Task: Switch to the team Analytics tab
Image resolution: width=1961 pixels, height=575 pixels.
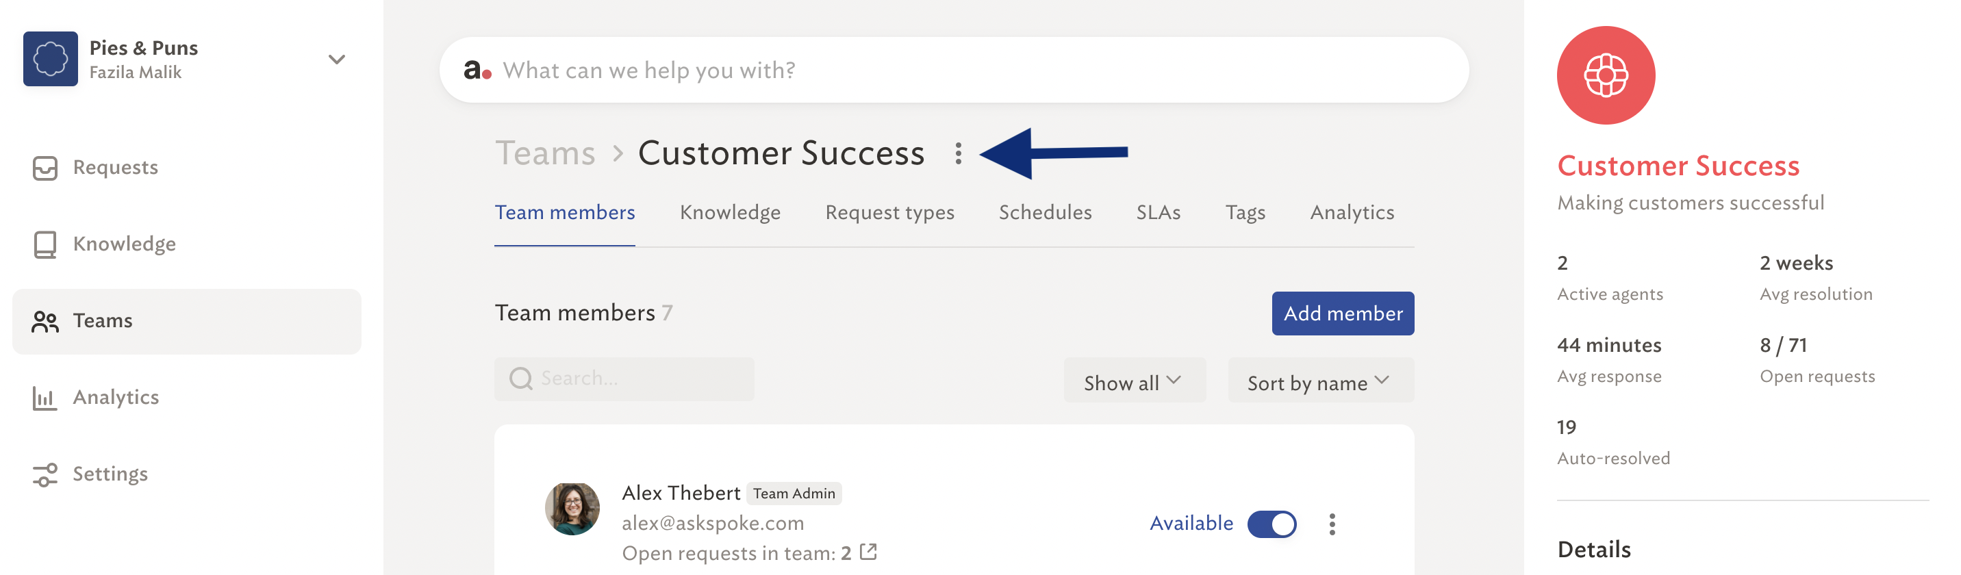Action: [x=1352, y=212]
